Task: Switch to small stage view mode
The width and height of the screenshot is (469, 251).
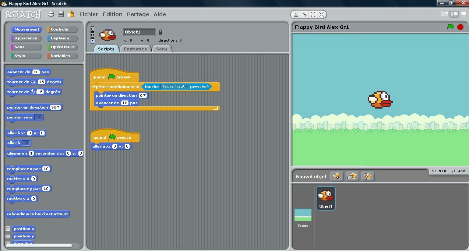Action: point(444,14)
